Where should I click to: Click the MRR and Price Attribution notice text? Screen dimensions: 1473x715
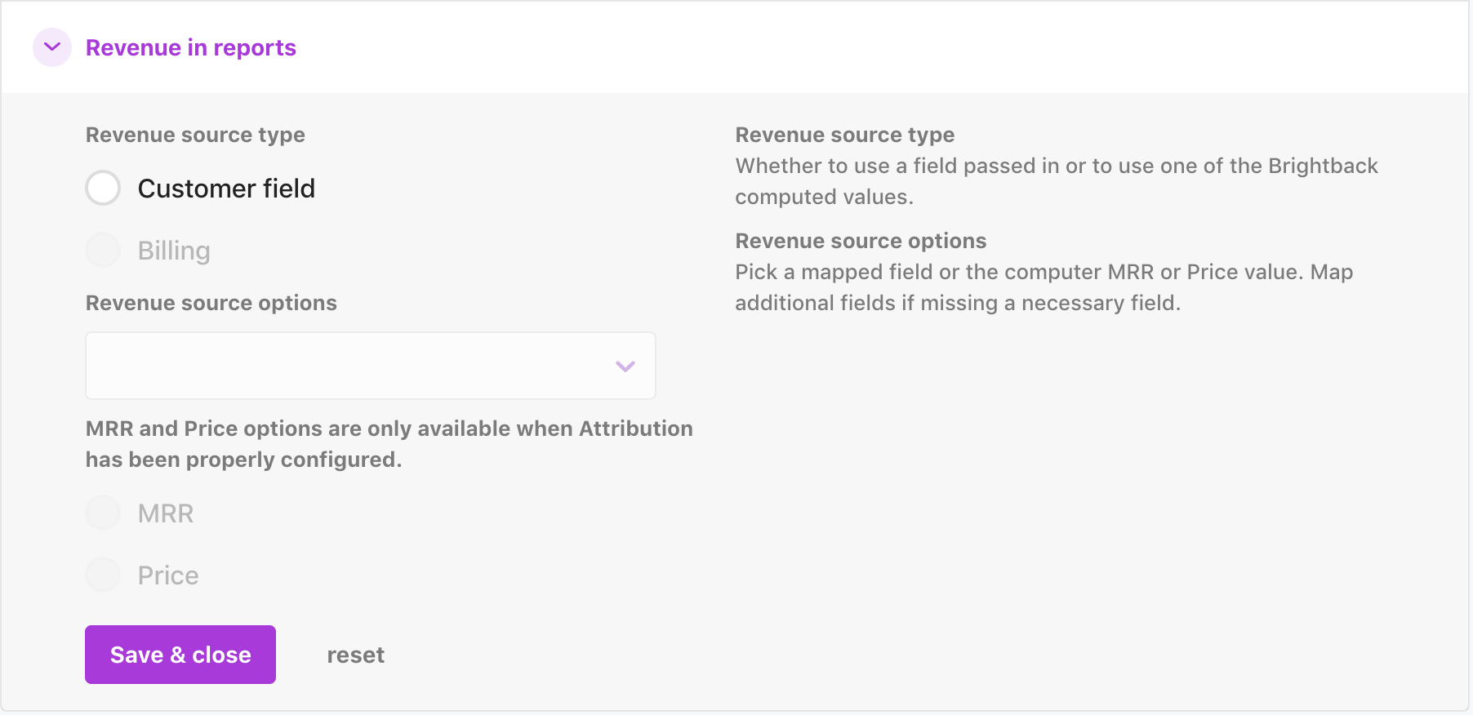389,444
